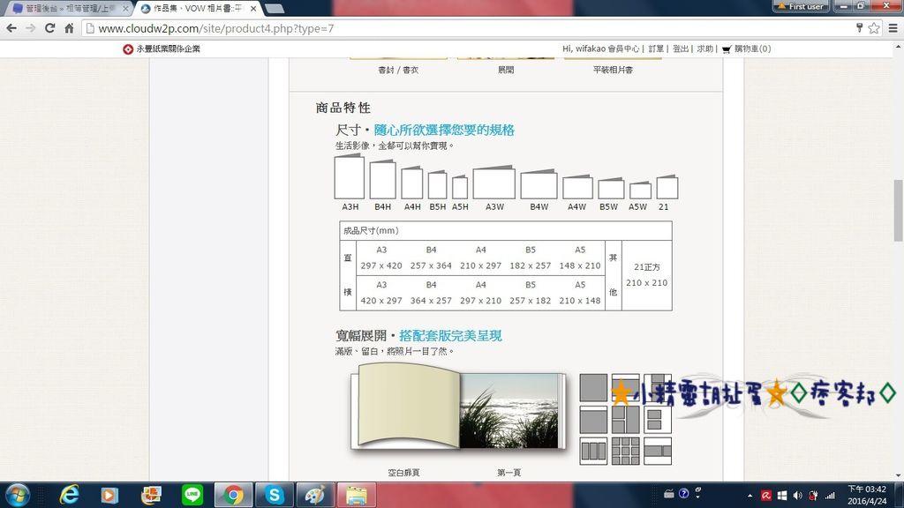
Task: Select the A4H portrait size icon
Action: click(412, 183)
